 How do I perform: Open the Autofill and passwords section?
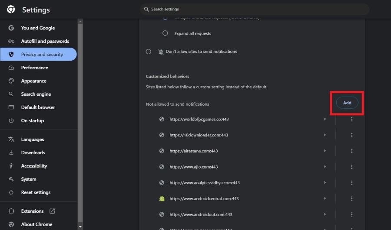[38, 41]
